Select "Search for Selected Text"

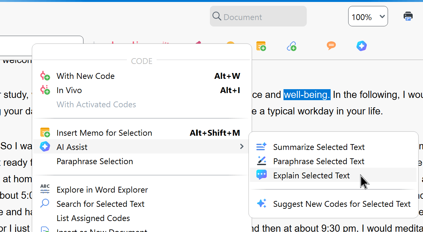[x=100, y=204]
